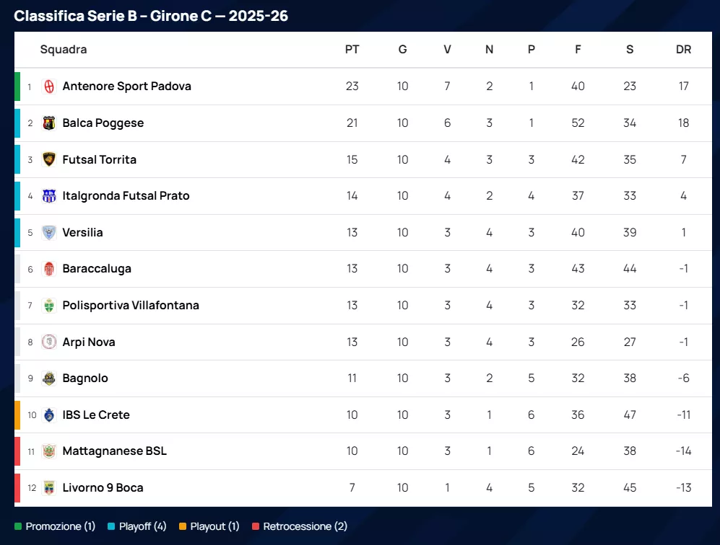Click the Baraccaluga team logo
Viewport: 720px width, 545px height.
49,269
